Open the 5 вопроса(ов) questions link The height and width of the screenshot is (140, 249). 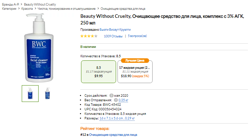[x=137, y=36]
